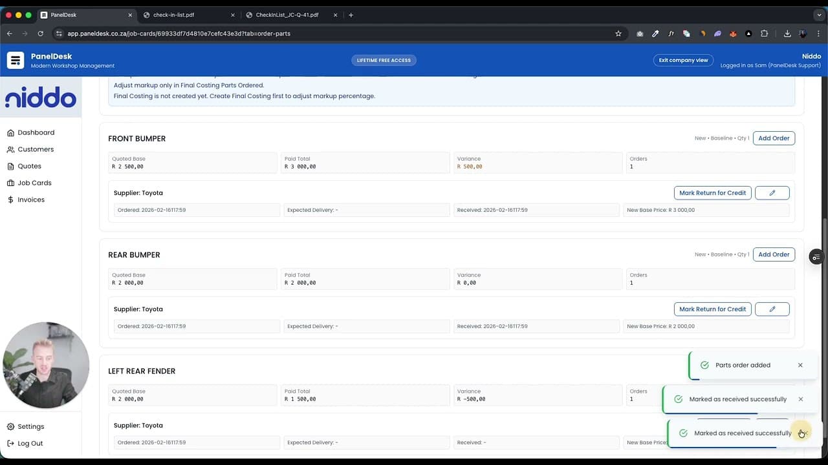This screenshot has height=465, width=828.
Task: Select the Invoices sidebar icon
Action: (10, 200)
